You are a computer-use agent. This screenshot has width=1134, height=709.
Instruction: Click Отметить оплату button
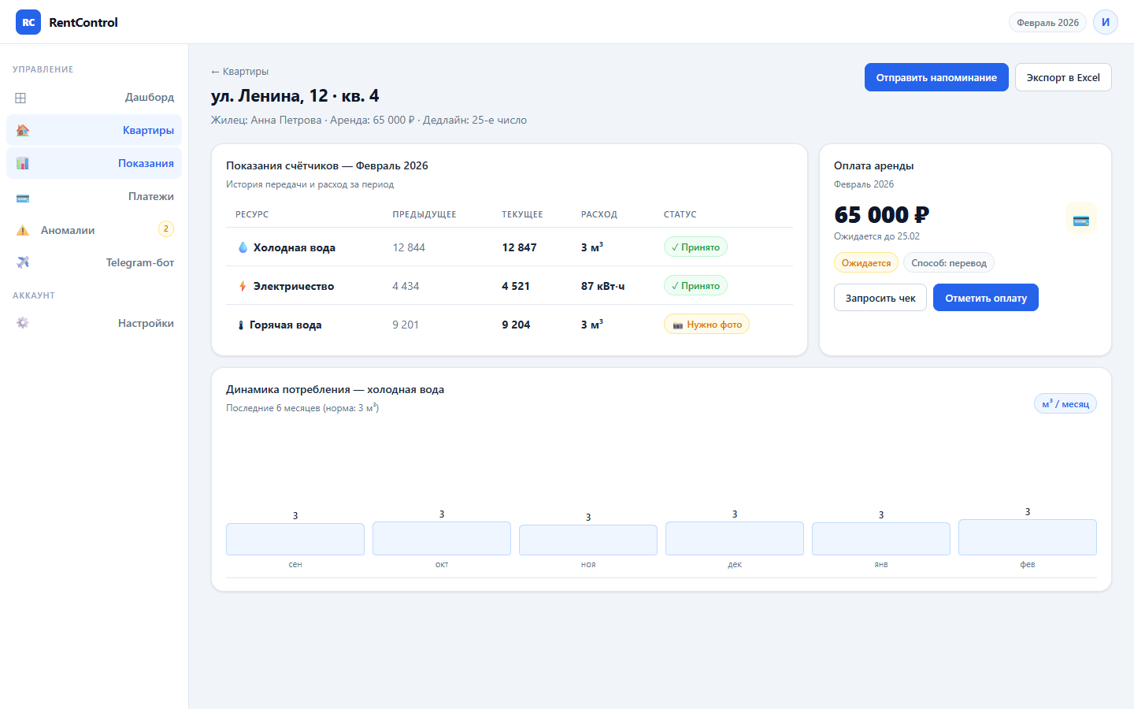[985, 298]
